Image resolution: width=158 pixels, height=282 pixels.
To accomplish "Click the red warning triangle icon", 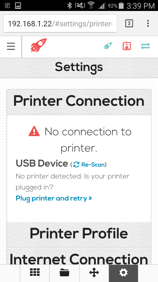I will 34,131.
